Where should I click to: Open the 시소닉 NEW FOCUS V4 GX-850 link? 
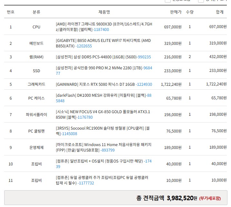click(x=103, y=114)
